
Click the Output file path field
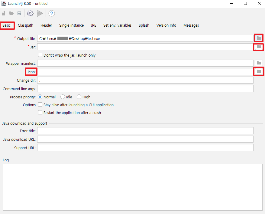[x=145, y=38]
